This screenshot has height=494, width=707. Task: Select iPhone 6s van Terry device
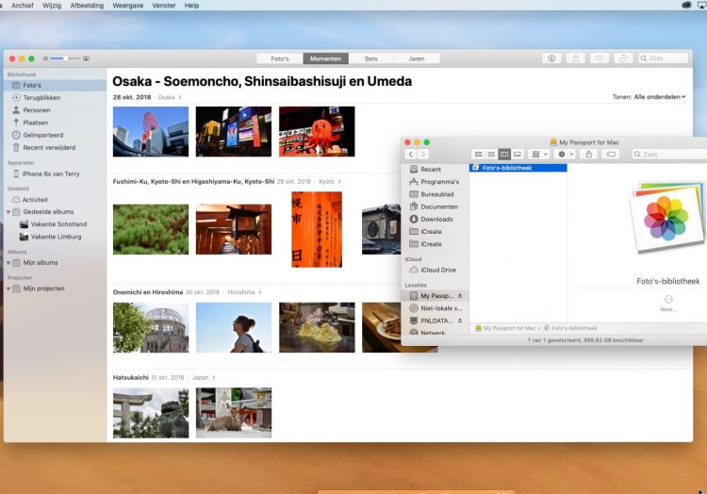click(x=51, y=174)
